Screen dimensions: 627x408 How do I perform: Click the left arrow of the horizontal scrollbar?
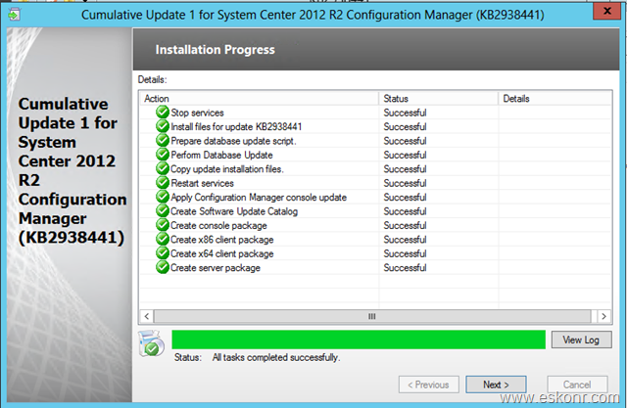147,317
